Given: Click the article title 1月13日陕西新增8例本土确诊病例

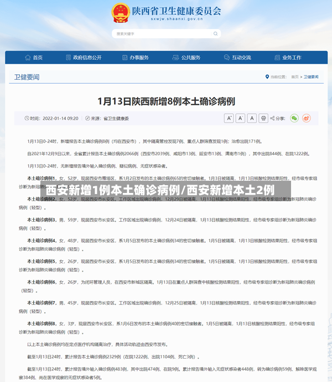Looking at the screenshot, I should coord(167,101).
